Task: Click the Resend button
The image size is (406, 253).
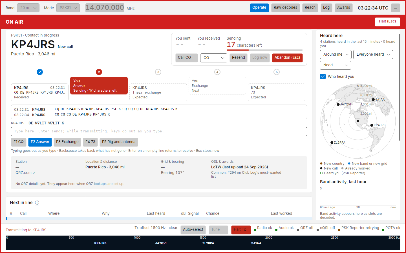Action: point(239,58)
